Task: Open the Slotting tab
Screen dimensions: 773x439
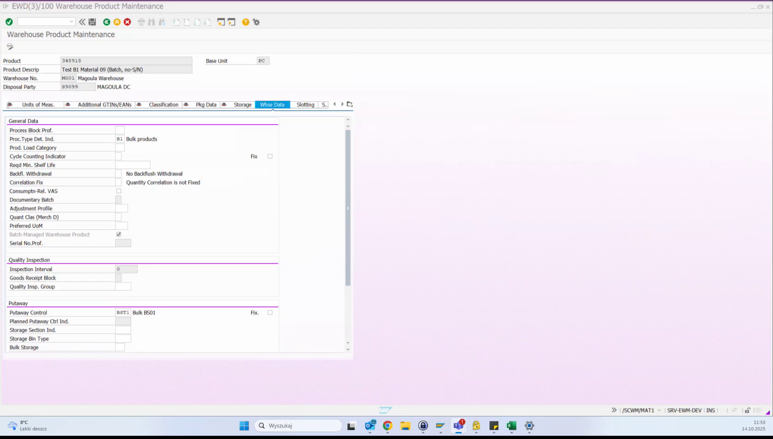Action: 305,104
